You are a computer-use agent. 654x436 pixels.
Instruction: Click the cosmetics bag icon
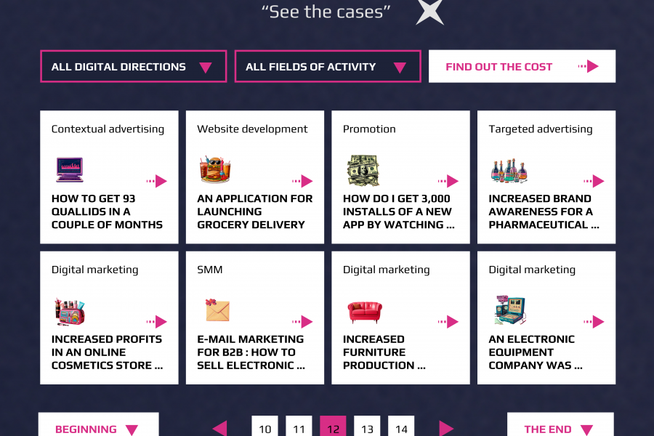click(x=70, y=311)
